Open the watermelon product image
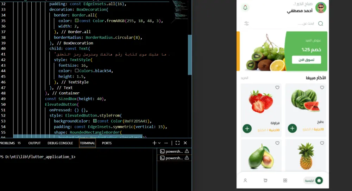This screenshot has width=352, height=191. (305, 100)
